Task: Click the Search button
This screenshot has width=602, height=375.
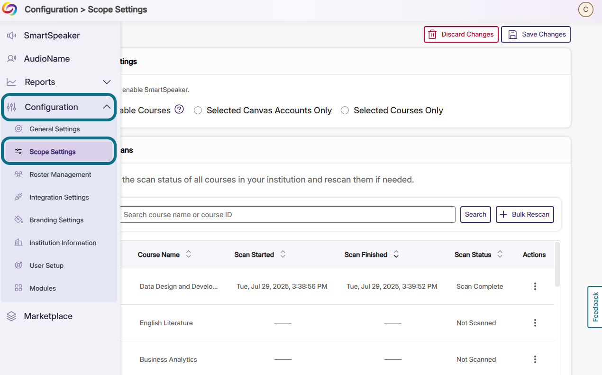Action: click(x=475, y=214)
